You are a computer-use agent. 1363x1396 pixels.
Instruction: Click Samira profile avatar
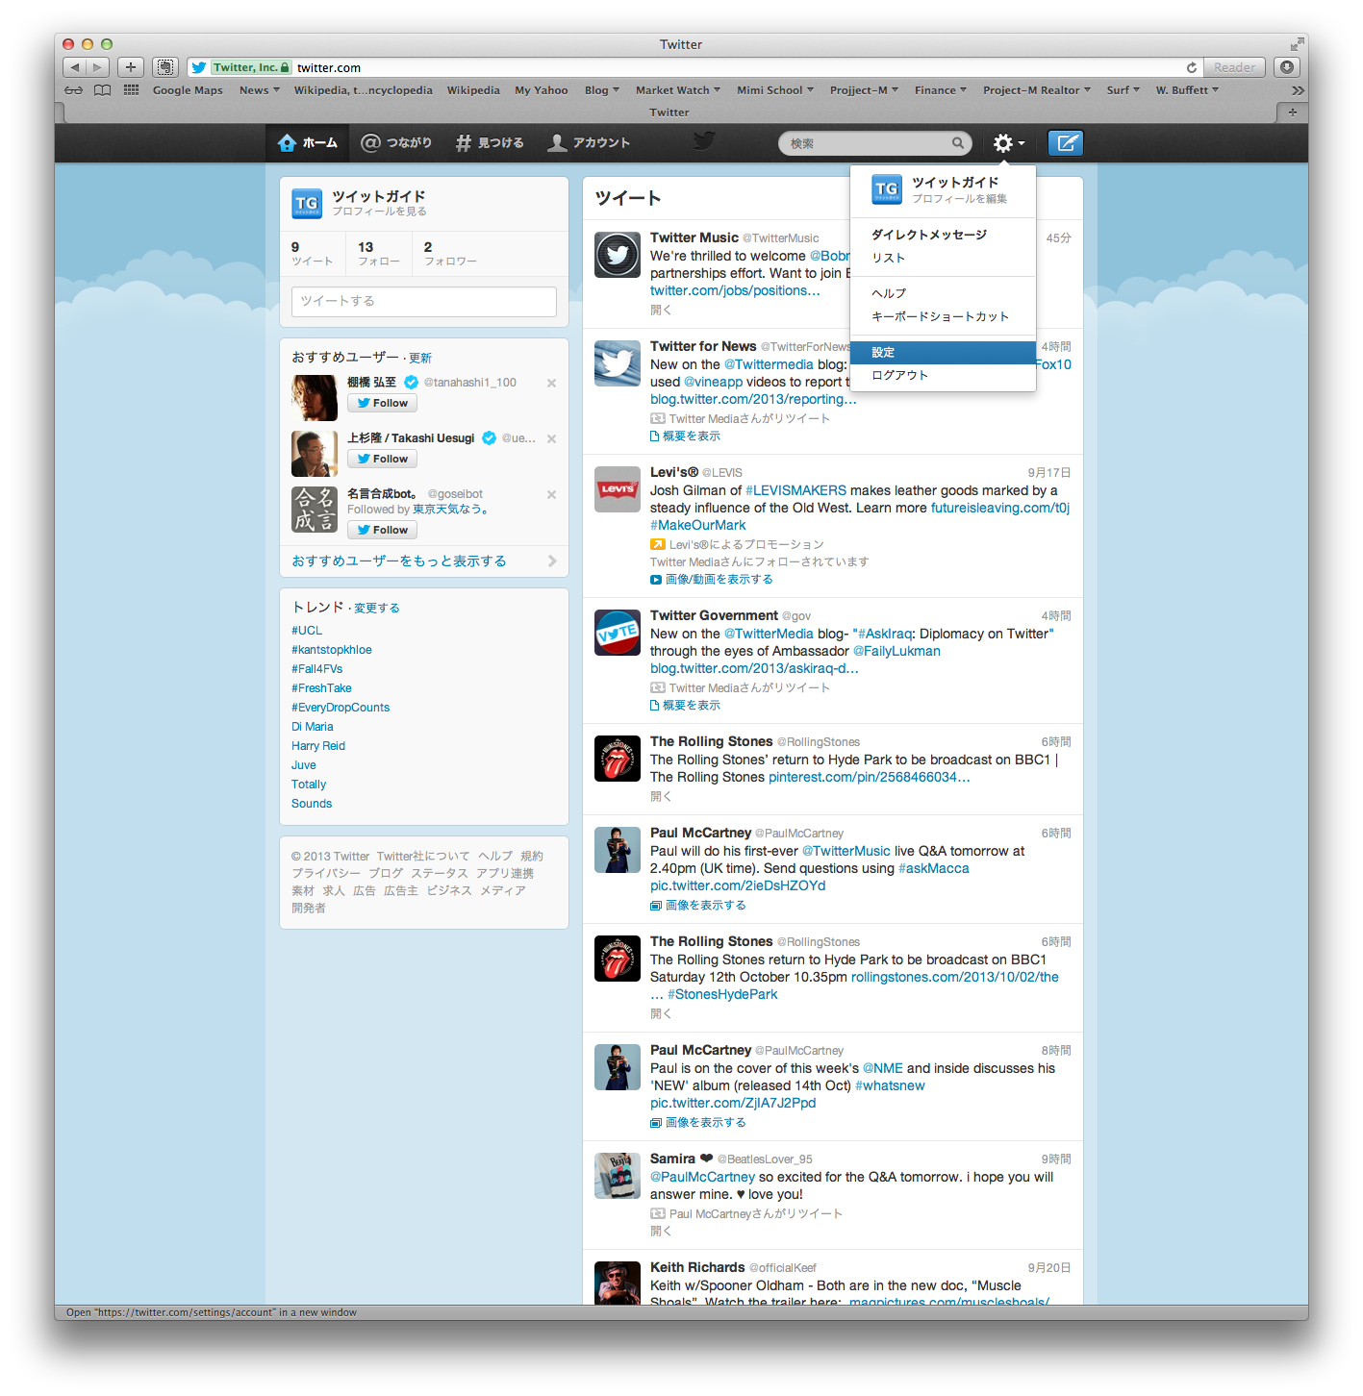tap(618, 1176)
